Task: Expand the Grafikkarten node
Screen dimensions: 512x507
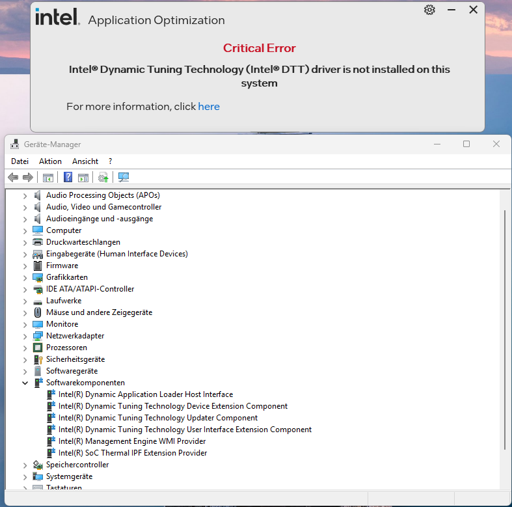Action: 25,278
